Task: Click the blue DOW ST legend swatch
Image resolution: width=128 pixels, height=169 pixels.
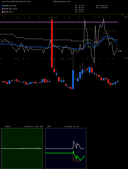Action: pos(3,6)
